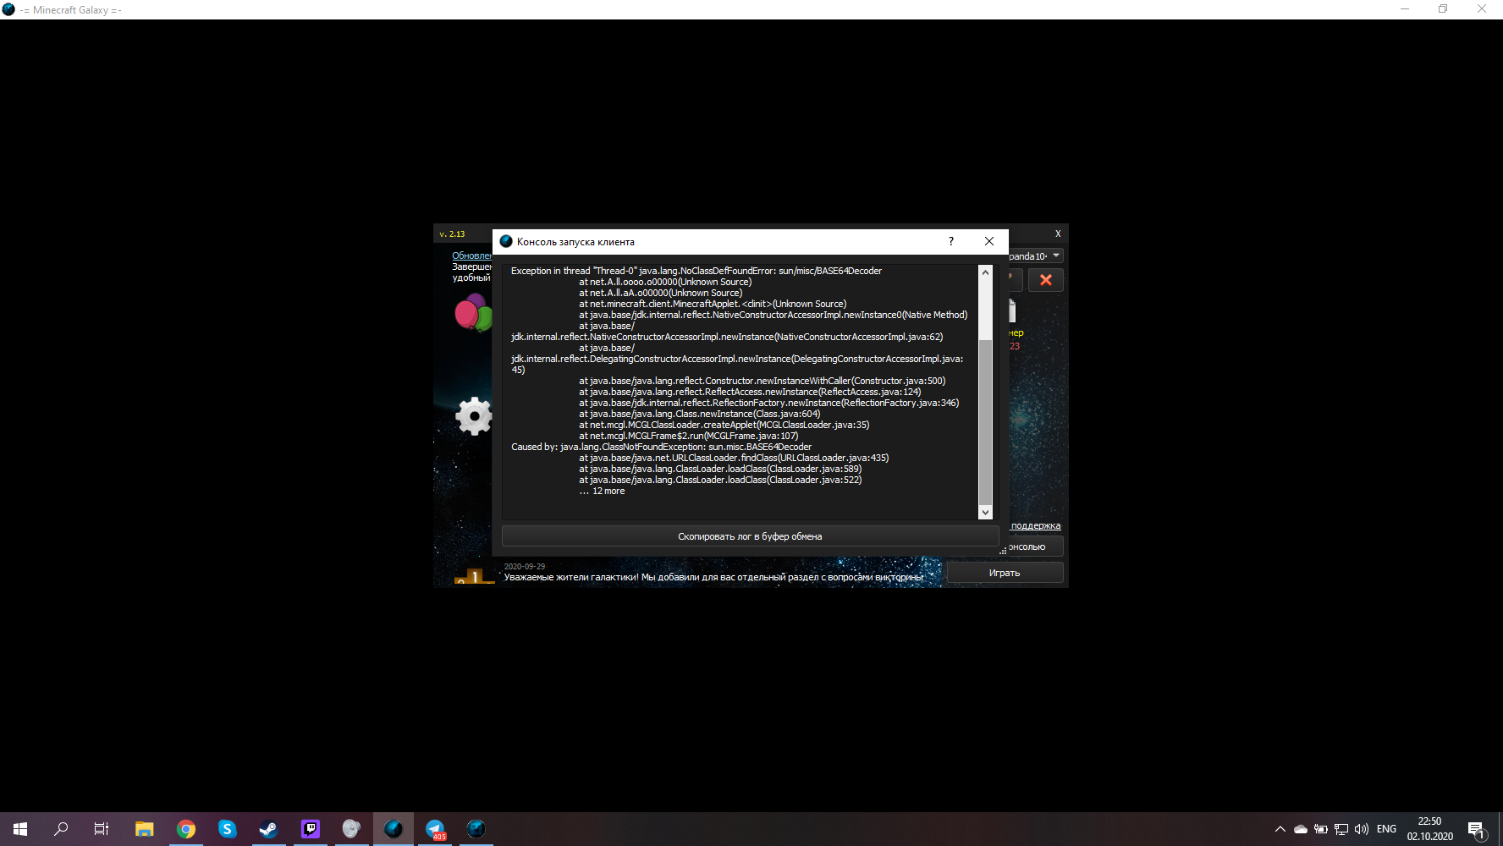This screenshot has height=846, width=1503.
Task: Open the speaker app icon on taskbar
Action: click(351, 829)
